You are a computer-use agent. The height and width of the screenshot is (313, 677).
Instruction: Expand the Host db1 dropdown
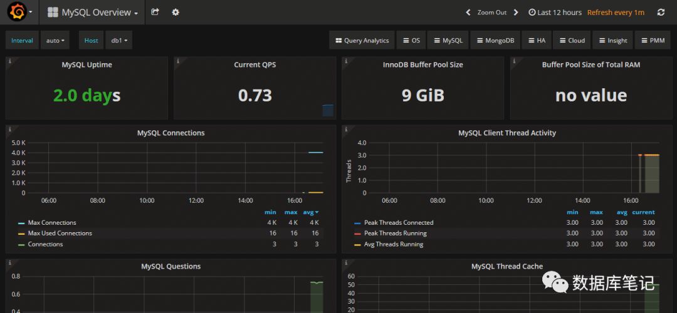118,41
